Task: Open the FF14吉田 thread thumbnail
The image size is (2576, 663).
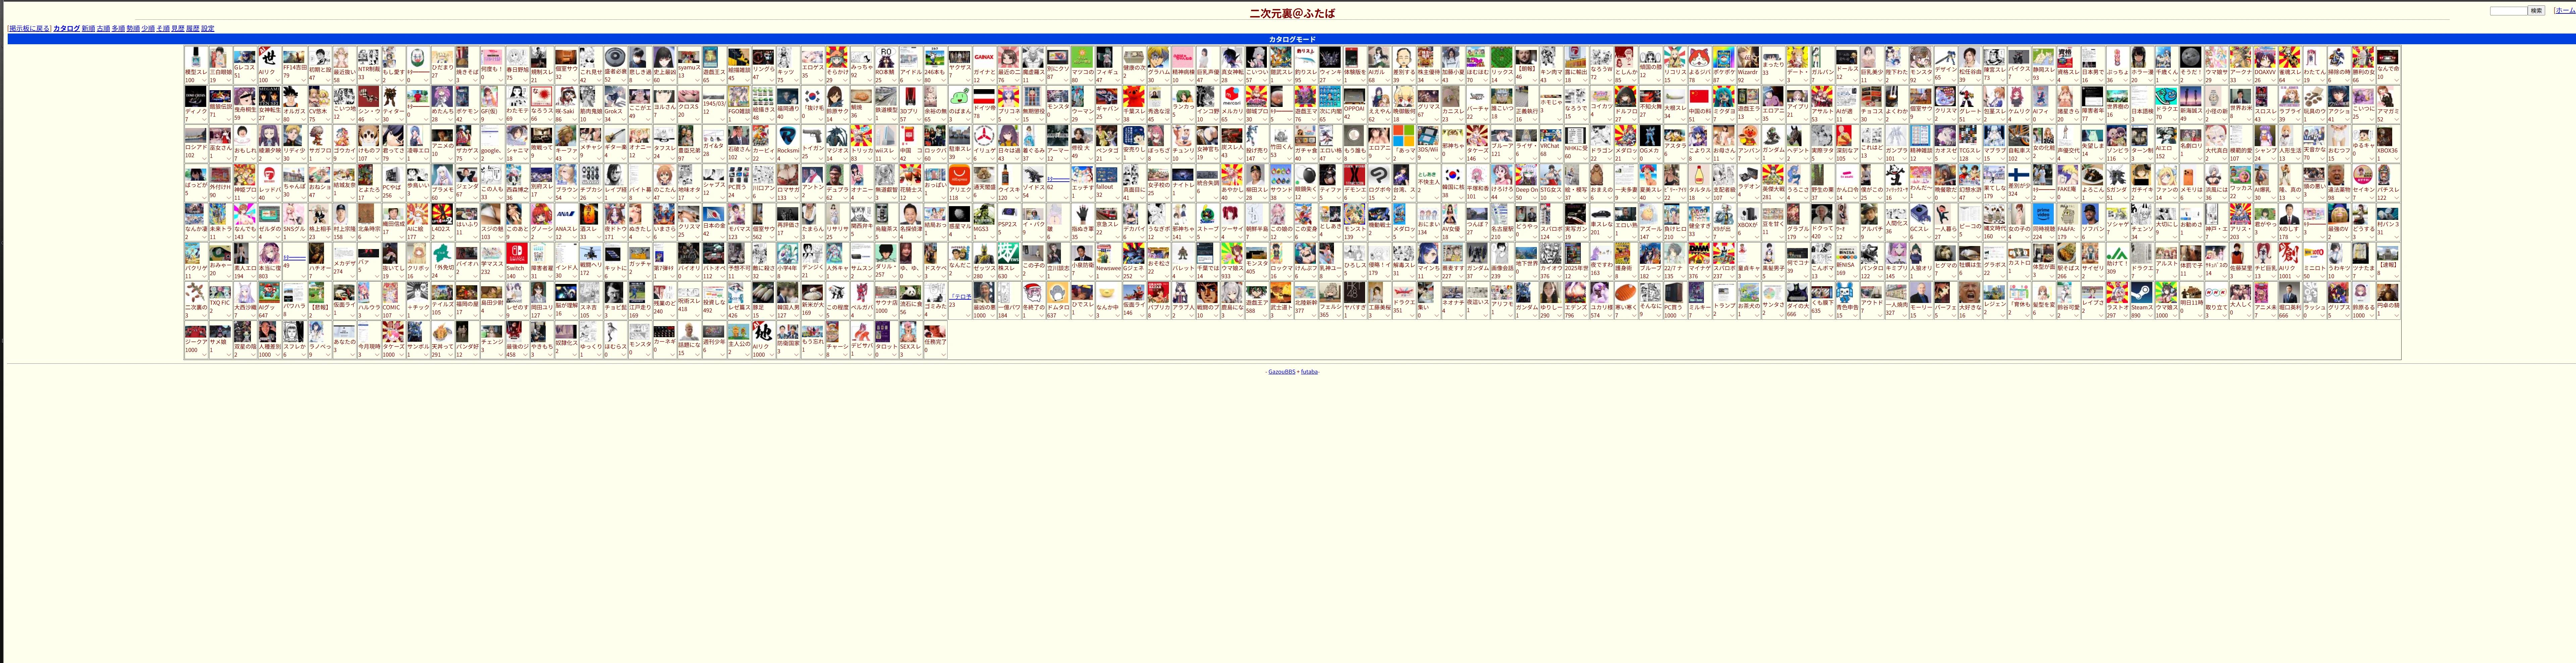Action: [x=294, y=57]
